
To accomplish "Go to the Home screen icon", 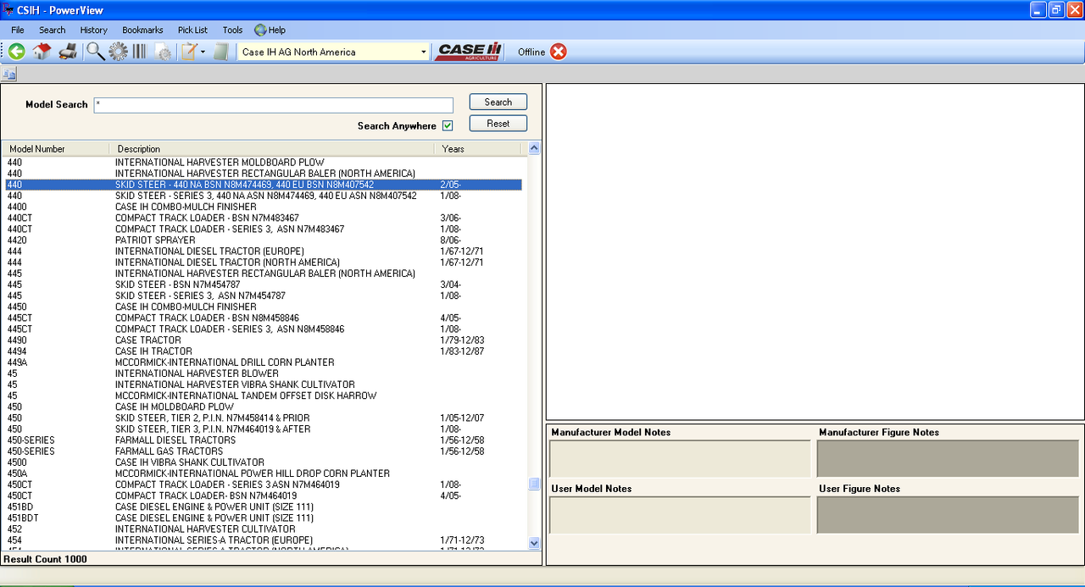I will point(42,52).
